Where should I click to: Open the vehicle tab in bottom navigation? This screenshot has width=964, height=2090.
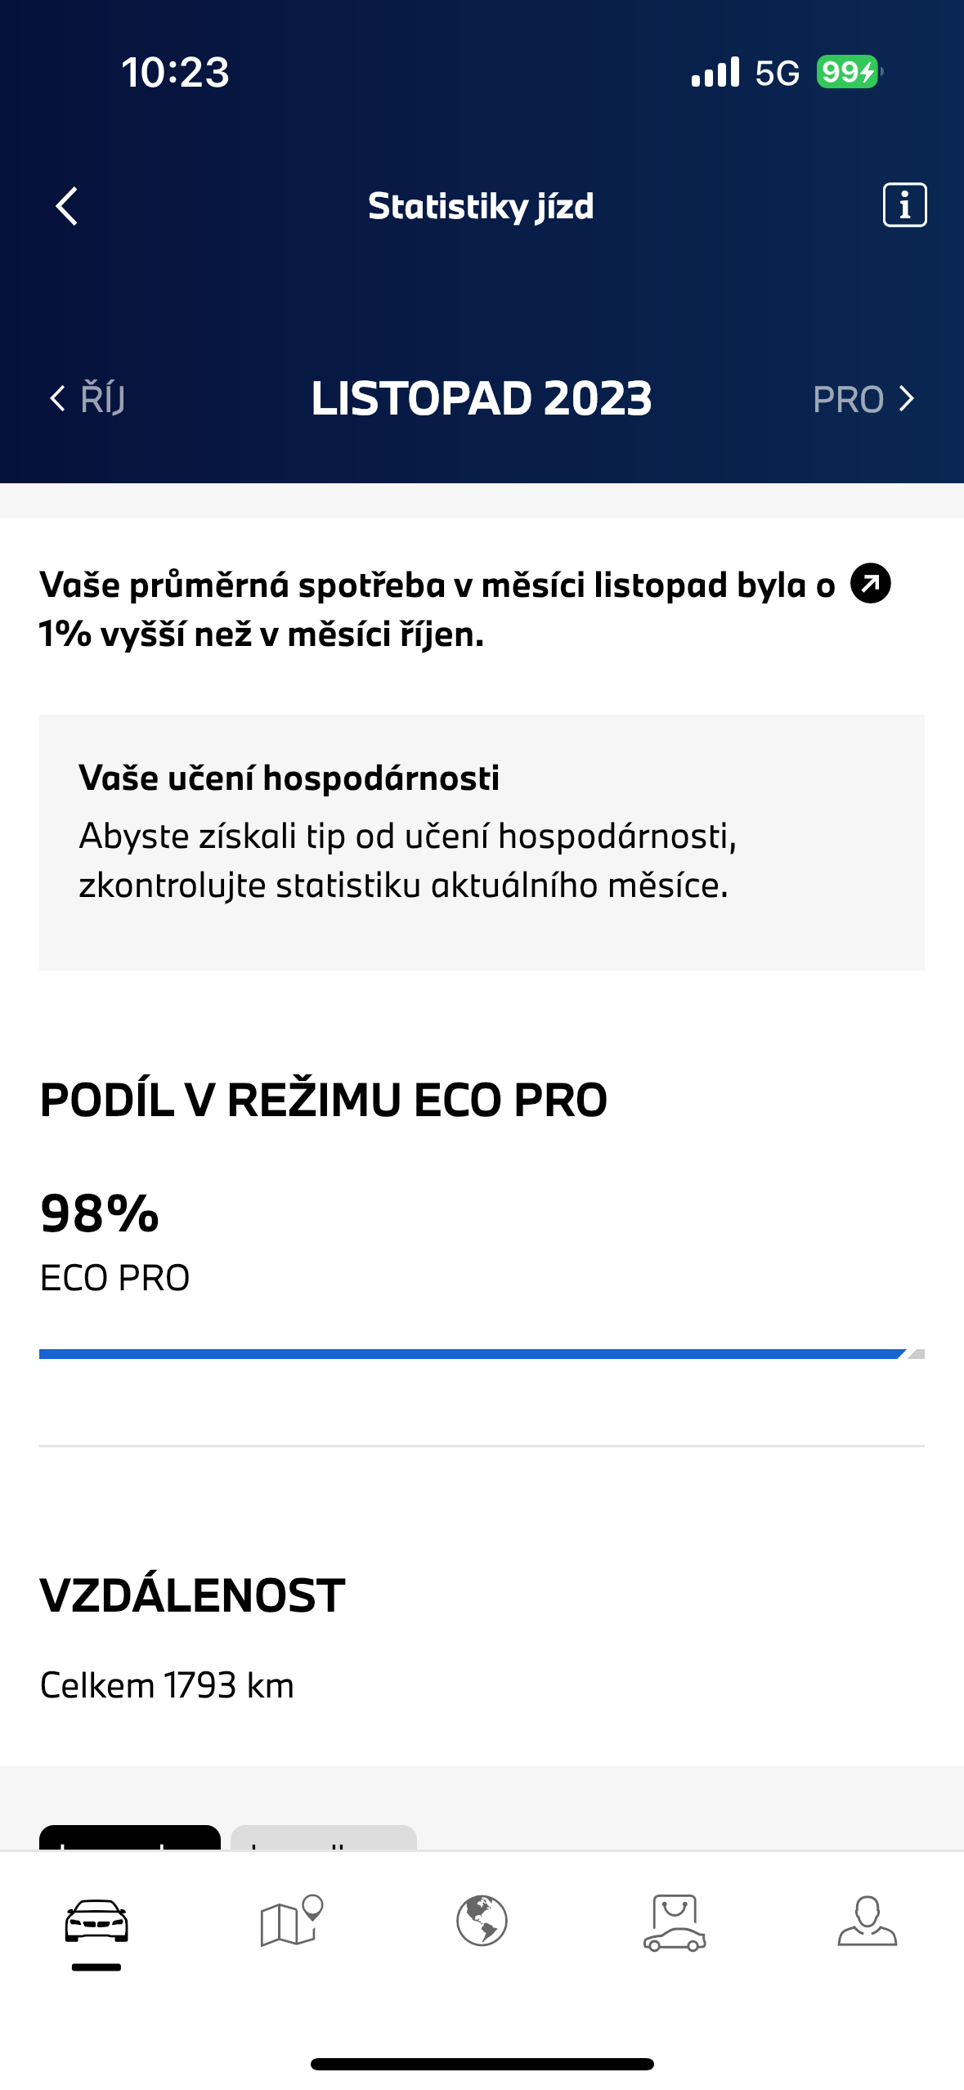tap(96, 1922)
